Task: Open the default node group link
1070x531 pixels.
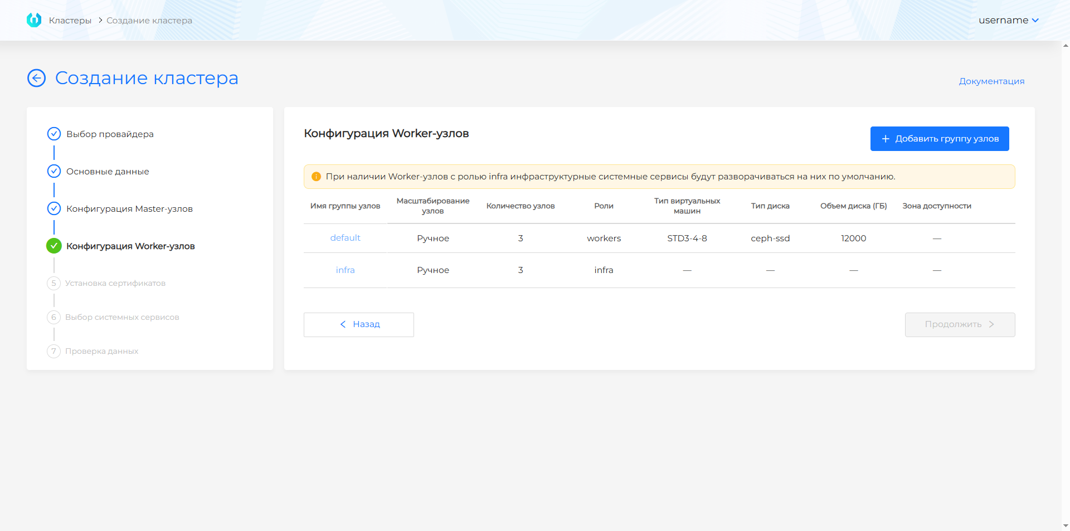Action: [x=345, y=238]
